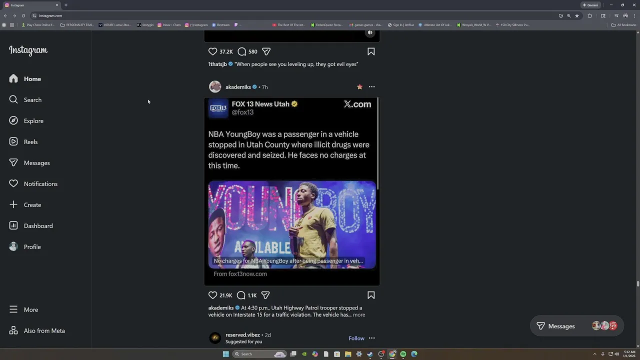Open options menu for akademiks post
Viewport: 640px width, 360px height.
point(371,86)
